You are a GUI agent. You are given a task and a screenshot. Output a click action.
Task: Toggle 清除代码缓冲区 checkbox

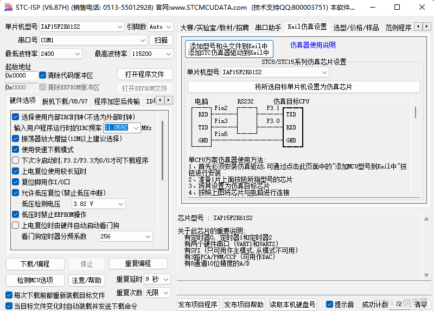pos(42,75)
